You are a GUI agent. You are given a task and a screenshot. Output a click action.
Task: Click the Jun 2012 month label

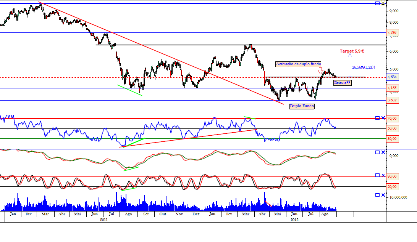click(x=294, y=214)
